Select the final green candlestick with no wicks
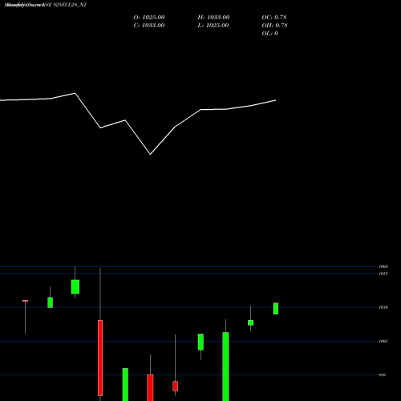The width and height of the screenshot is (401, 401). (276, 309)
